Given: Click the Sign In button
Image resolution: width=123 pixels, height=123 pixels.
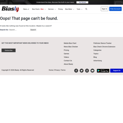Looking at the screenshot, I should (105, 9).
